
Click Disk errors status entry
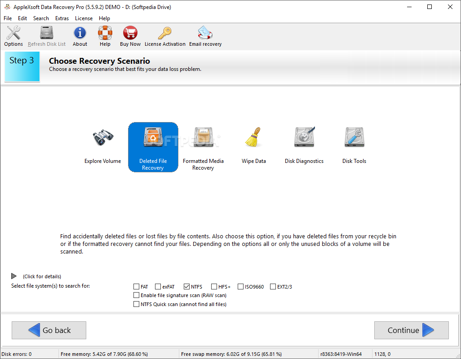coord(17,354)
